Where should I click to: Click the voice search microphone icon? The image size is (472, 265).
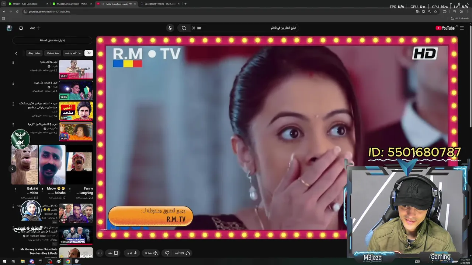pyautogui.click(x=170, y=28)
